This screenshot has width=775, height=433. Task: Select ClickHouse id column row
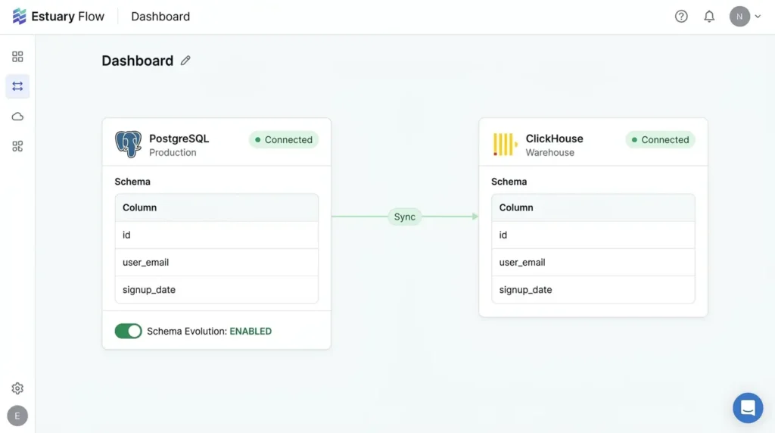tap(593, 235)
